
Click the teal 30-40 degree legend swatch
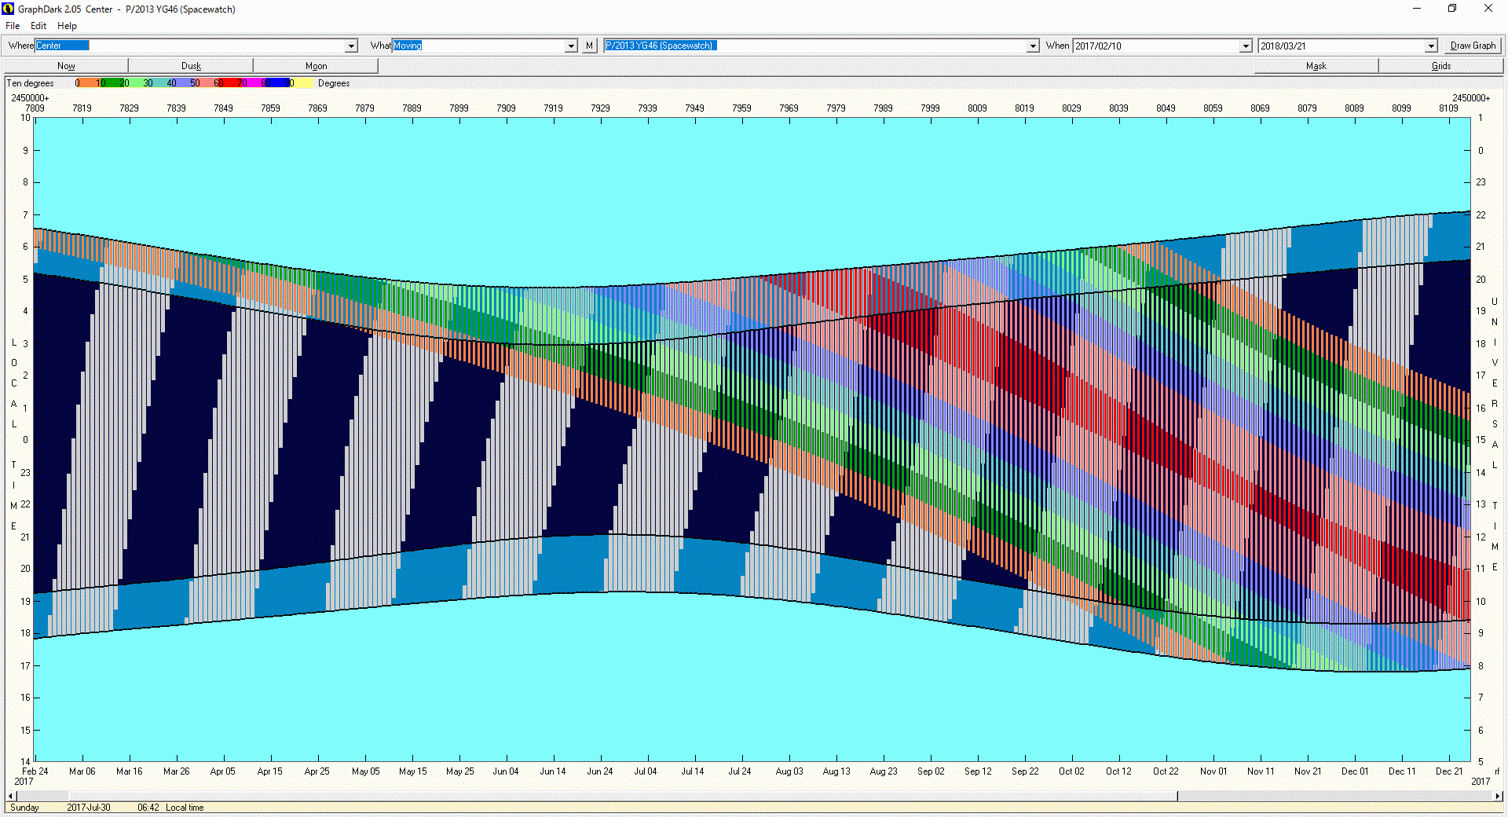pyautogui.click(x=159, y=82)
